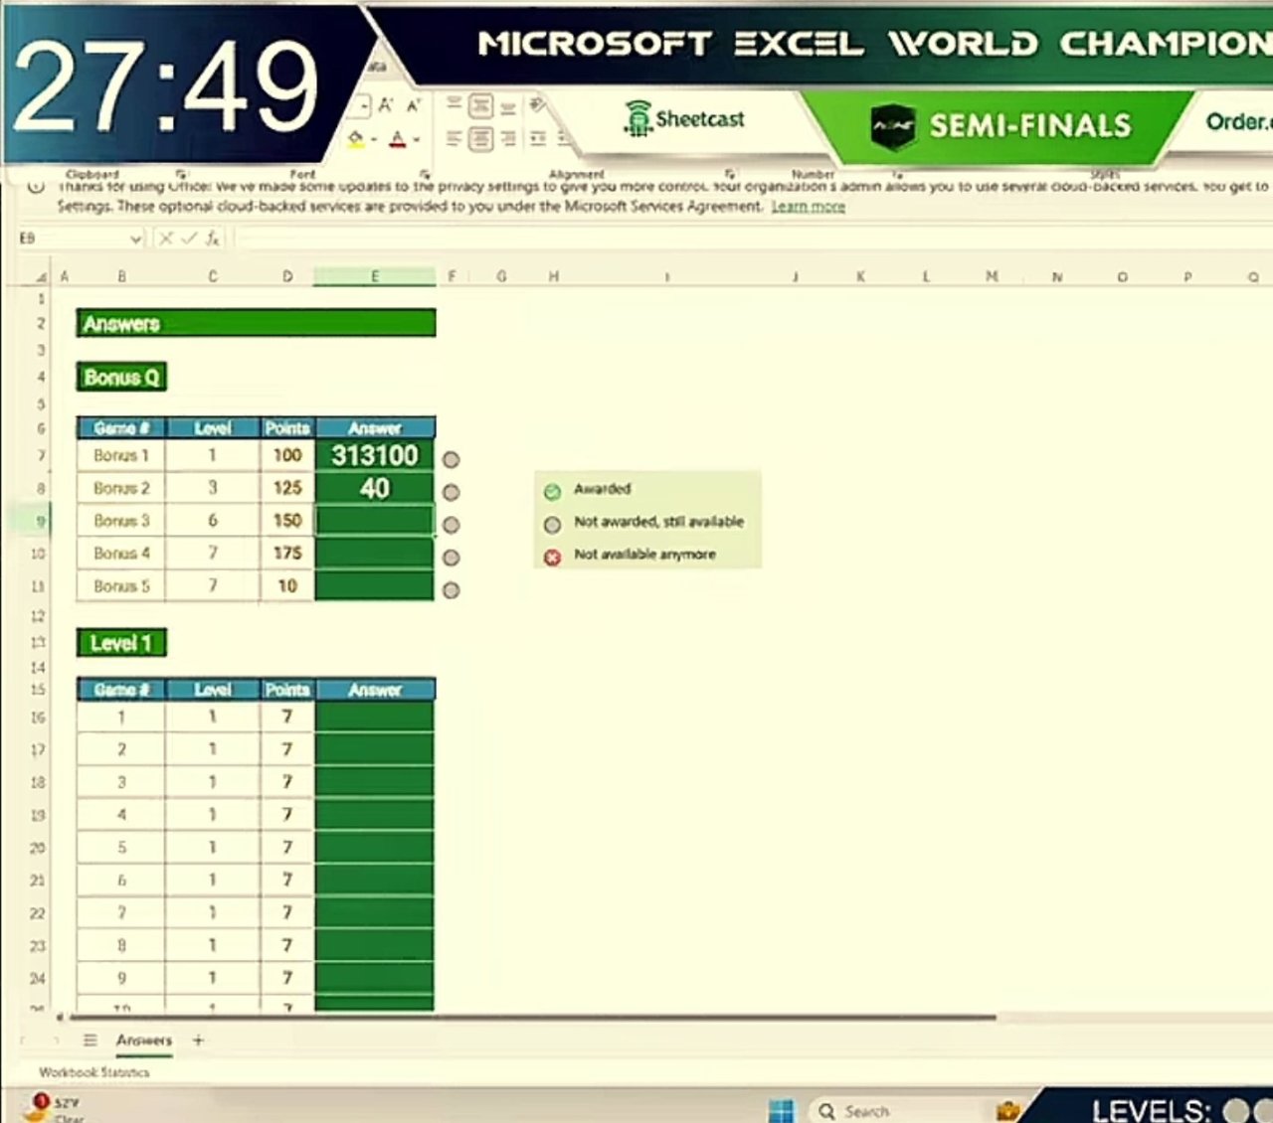Viewport: 1273px width, 1123px height.
Task: Select column B header
Action: (121, 276)
